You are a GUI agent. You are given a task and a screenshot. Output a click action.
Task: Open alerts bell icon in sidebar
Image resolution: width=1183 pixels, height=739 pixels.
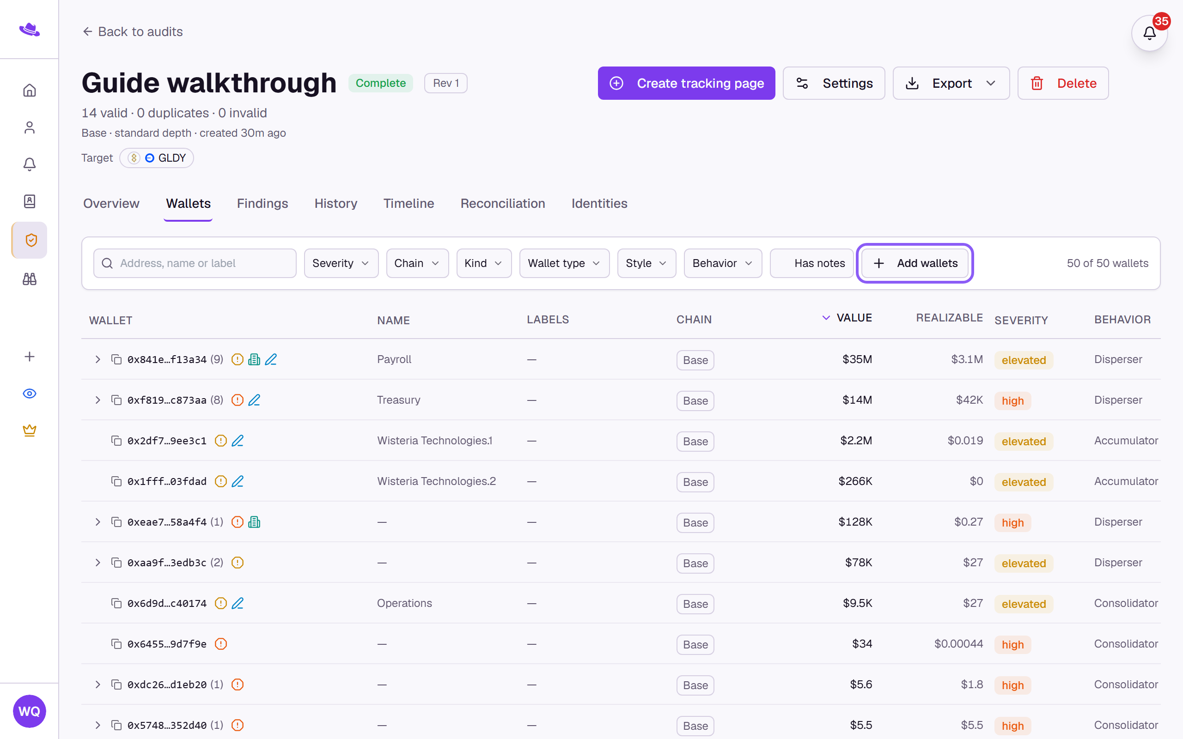click(x=29, y=164)
